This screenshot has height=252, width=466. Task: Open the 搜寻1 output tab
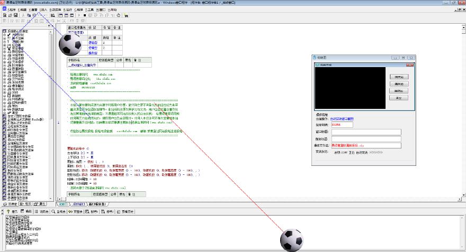pos(92,211)
